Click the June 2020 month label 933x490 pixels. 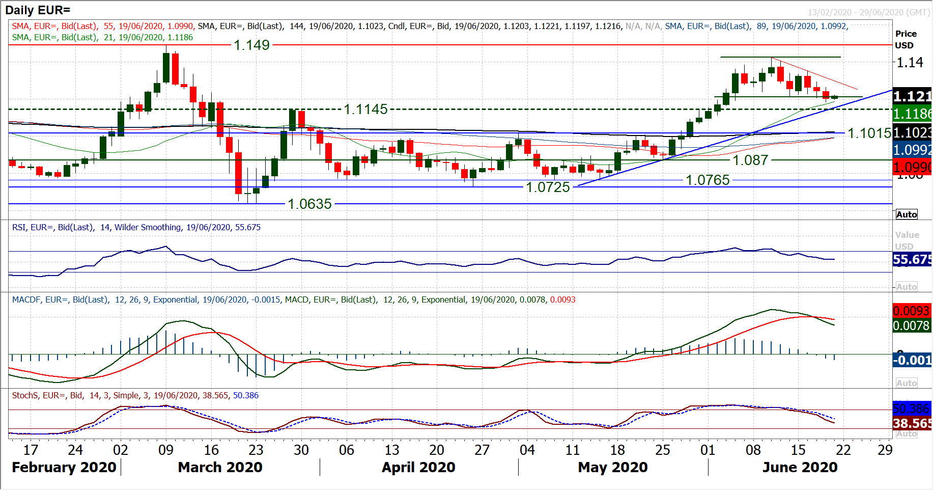pyautogui.click(x=800, y=467)
